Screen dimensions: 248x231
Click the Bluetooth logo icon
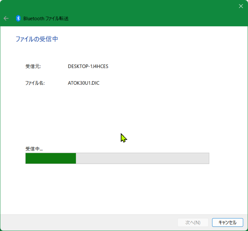(x=18, y=18)
